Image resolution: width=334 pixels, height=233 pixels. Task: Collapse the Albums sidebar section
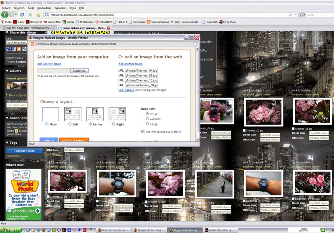click(7, 71)
